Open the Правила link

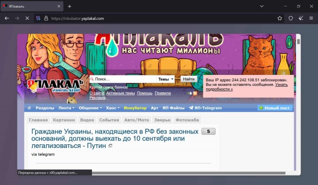coord(162,93)
